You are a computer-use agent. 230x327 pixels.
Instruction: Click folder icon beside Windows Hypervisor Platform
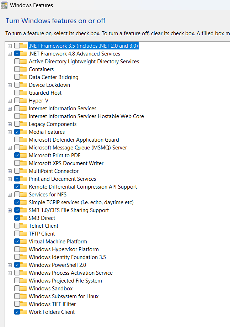point(23,249)
